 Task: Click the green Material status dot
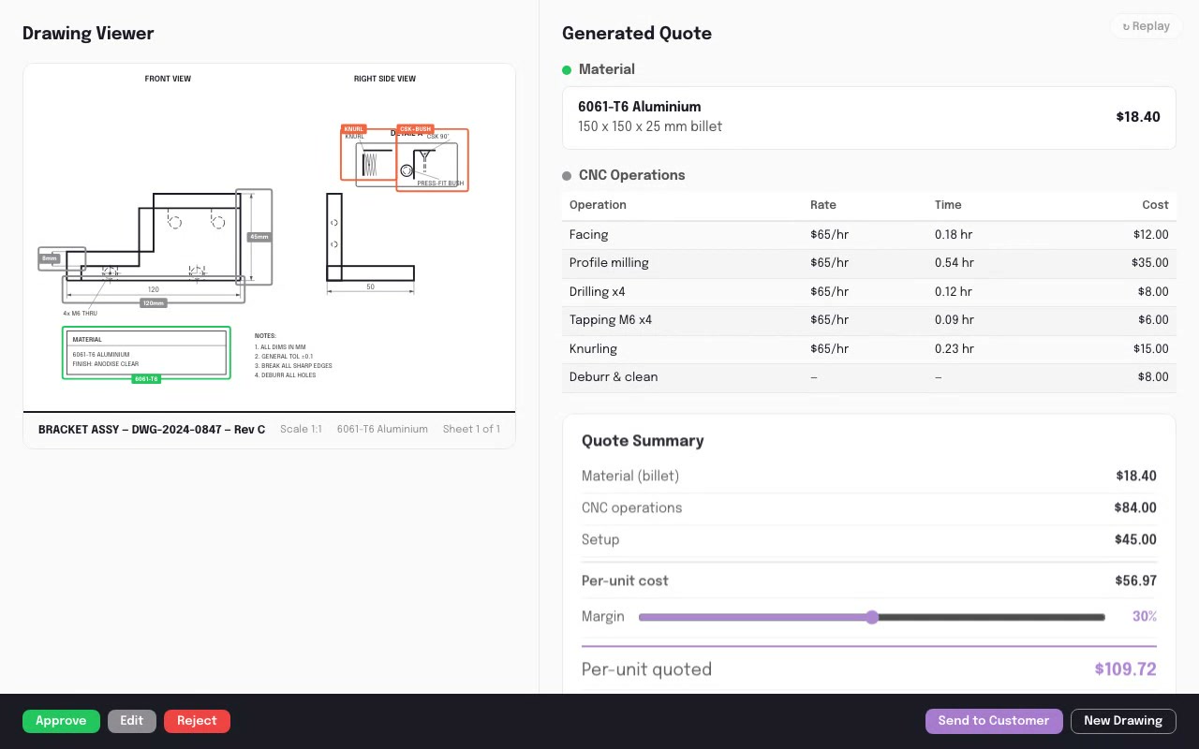coord(567,70)
